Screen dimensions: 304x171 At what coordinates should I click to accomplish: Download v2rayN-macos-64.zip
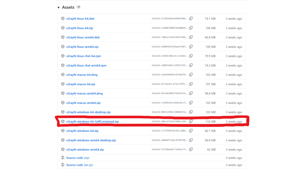[80, 84]
